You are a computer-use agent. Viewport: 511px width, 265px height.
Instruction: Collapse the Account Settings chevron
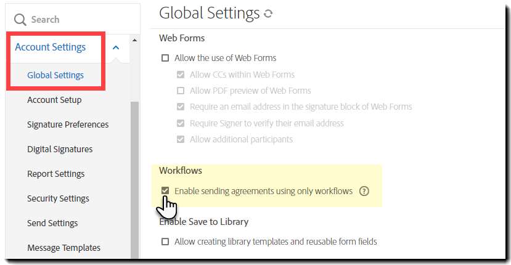tap(116, 47)
